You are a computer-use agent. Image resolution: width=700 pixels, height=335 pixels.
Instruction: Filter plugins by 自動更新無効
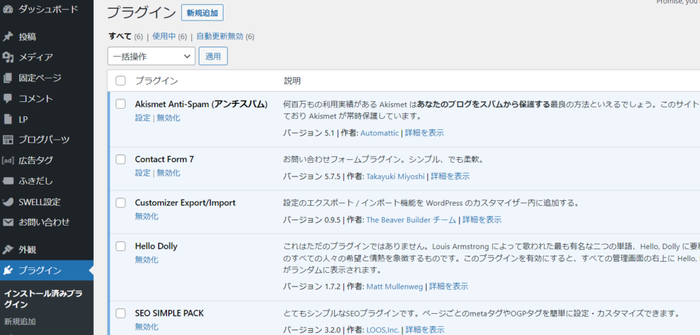(219, 36)
